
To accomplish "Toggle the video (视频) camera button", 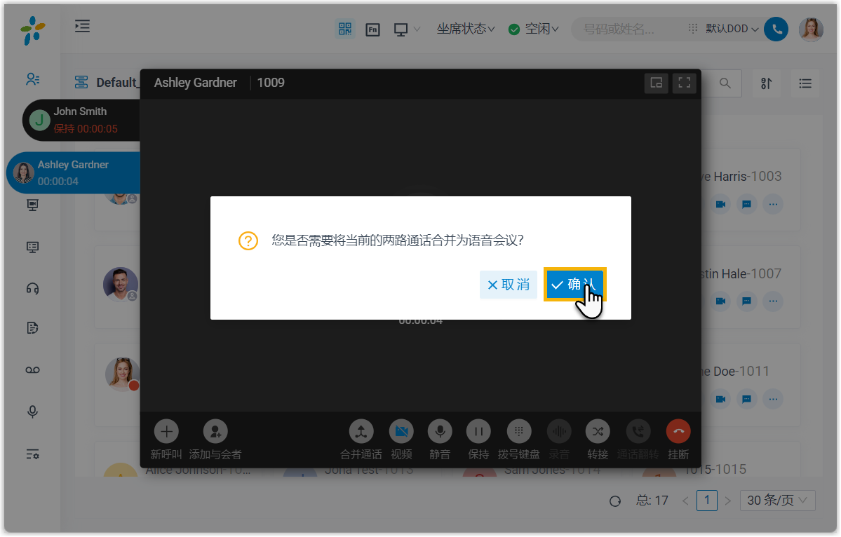I will point(401,431).
